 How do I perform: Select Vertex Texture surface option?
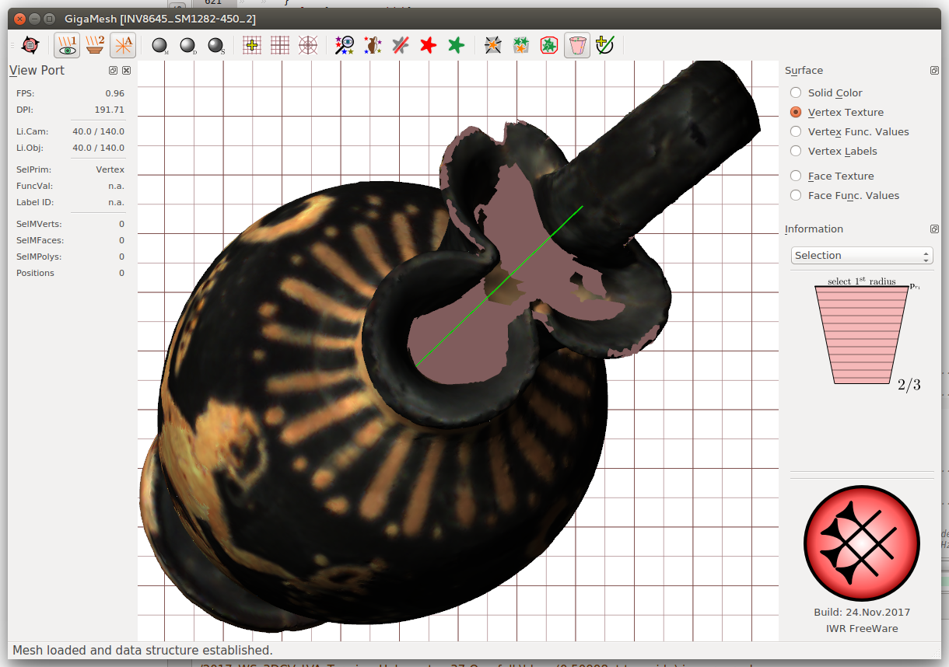[x=837, y=112]
